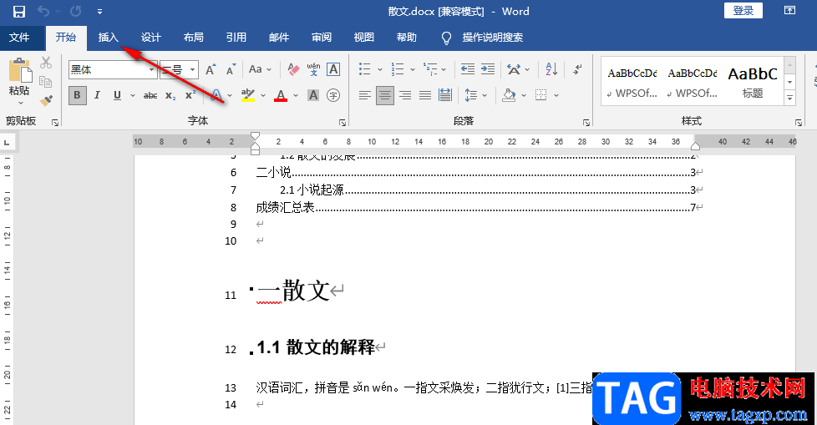Open the 文件 menu

pyautogui.click(x=19, y=38)
